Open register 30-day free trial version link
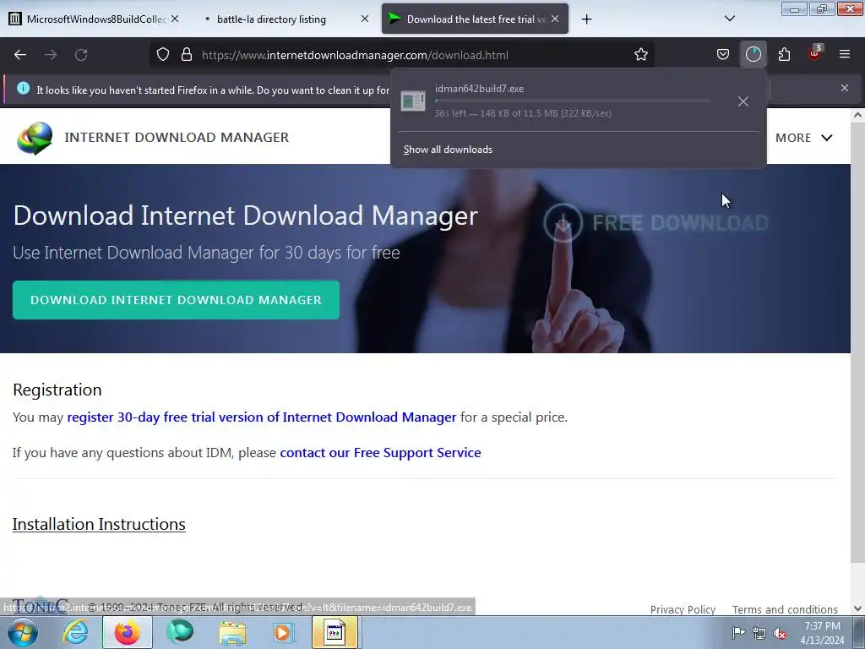Viewport: 865px width, 649px height. [x=262, y=417]
